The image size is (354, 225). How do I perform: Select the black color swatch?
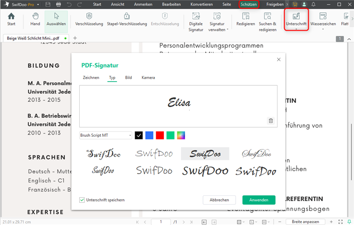(x=139, y=135)
